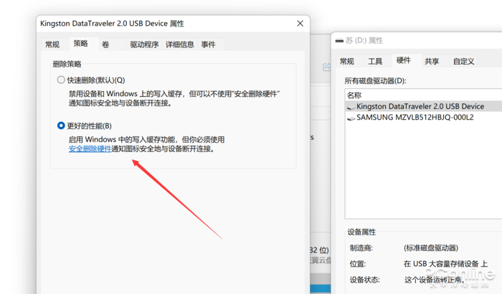Switch to the 事件 tab
Viewport: 502px width, 294px height.
pyautogui.click(x=208, y=44)
